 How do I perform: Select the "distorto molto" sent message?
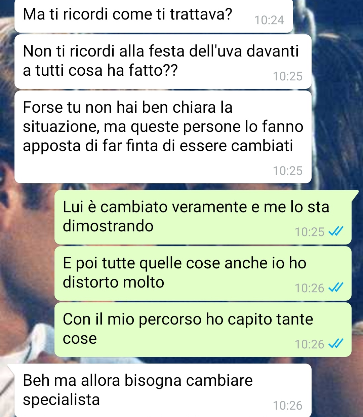pos(203,273)
